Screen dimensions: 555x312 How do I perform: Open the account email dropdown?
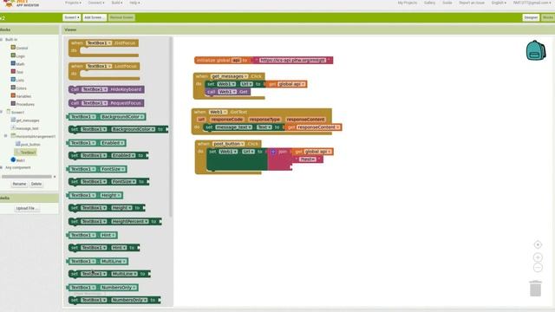point(532,3)
